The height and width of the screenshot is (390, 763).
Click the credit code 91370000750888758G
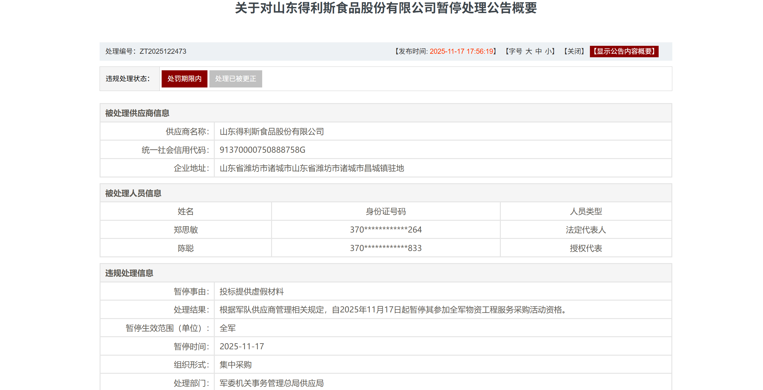262,150
